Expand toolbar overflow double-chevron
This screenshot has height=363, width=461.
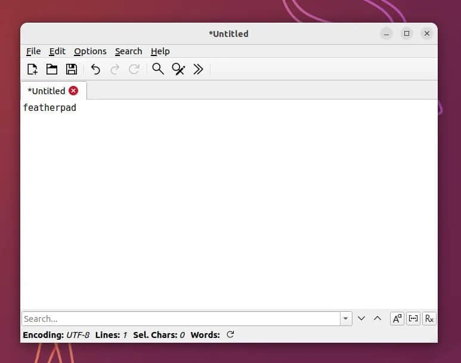(x=198, y=69)
